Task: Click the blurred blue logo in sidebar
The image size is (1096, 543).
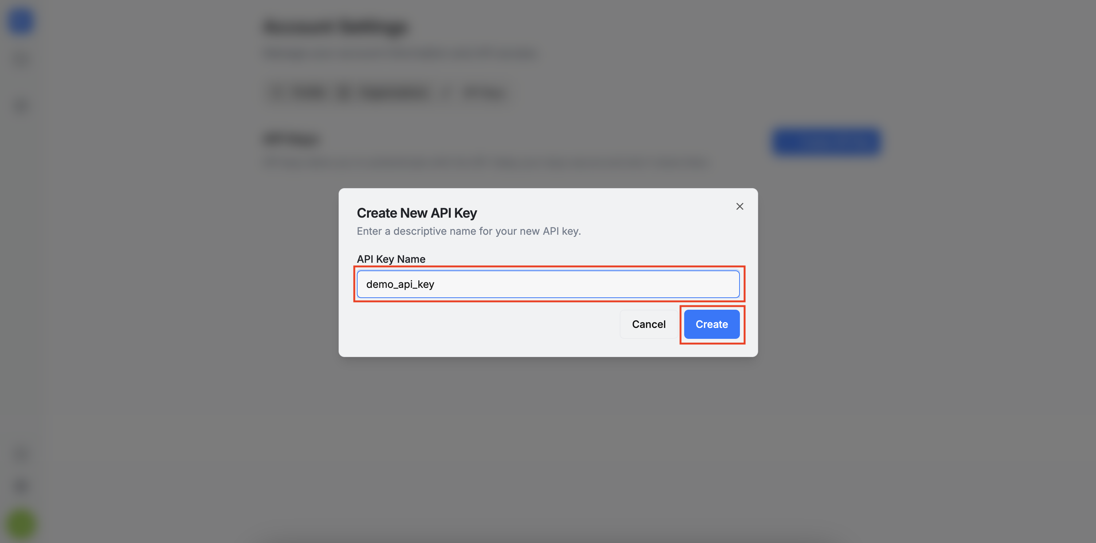Action: click(x=21, y=21)
